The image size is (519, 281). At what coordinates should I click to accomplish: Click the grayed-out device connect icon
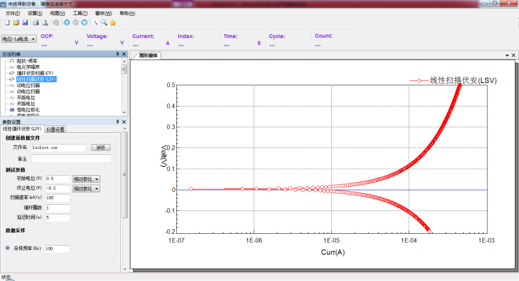56,23
